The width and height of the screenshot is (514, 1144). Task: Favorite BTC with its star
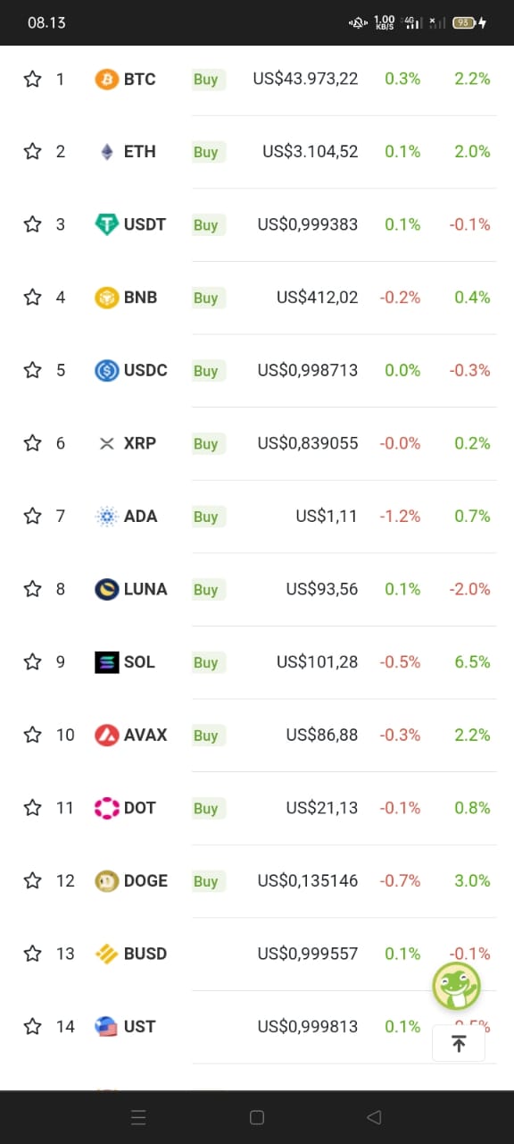tap(33, 79)
